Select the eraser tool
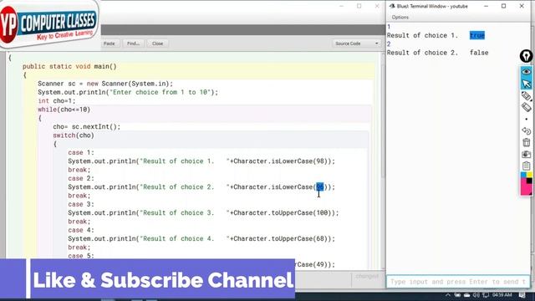This screenshot has width=535, height=301. tap(526, 107)
